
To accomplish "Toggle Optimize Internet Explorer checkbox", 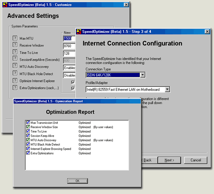I will tap(73, 83).
